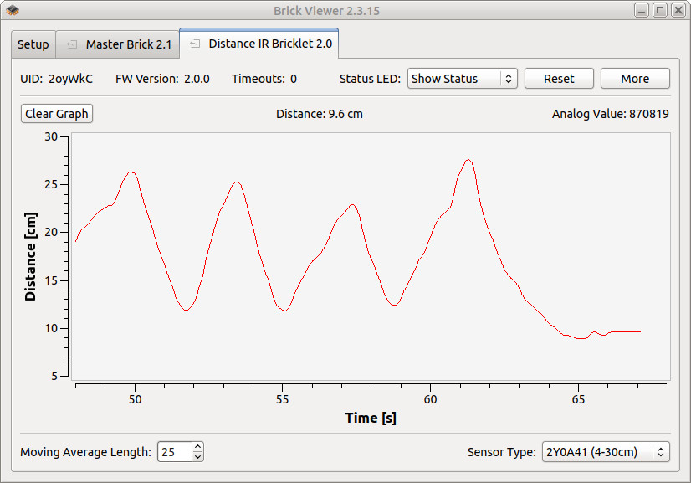Minimize the Brick Viewer window
Screen dimensions: 691x483
(x=642, y=10)
